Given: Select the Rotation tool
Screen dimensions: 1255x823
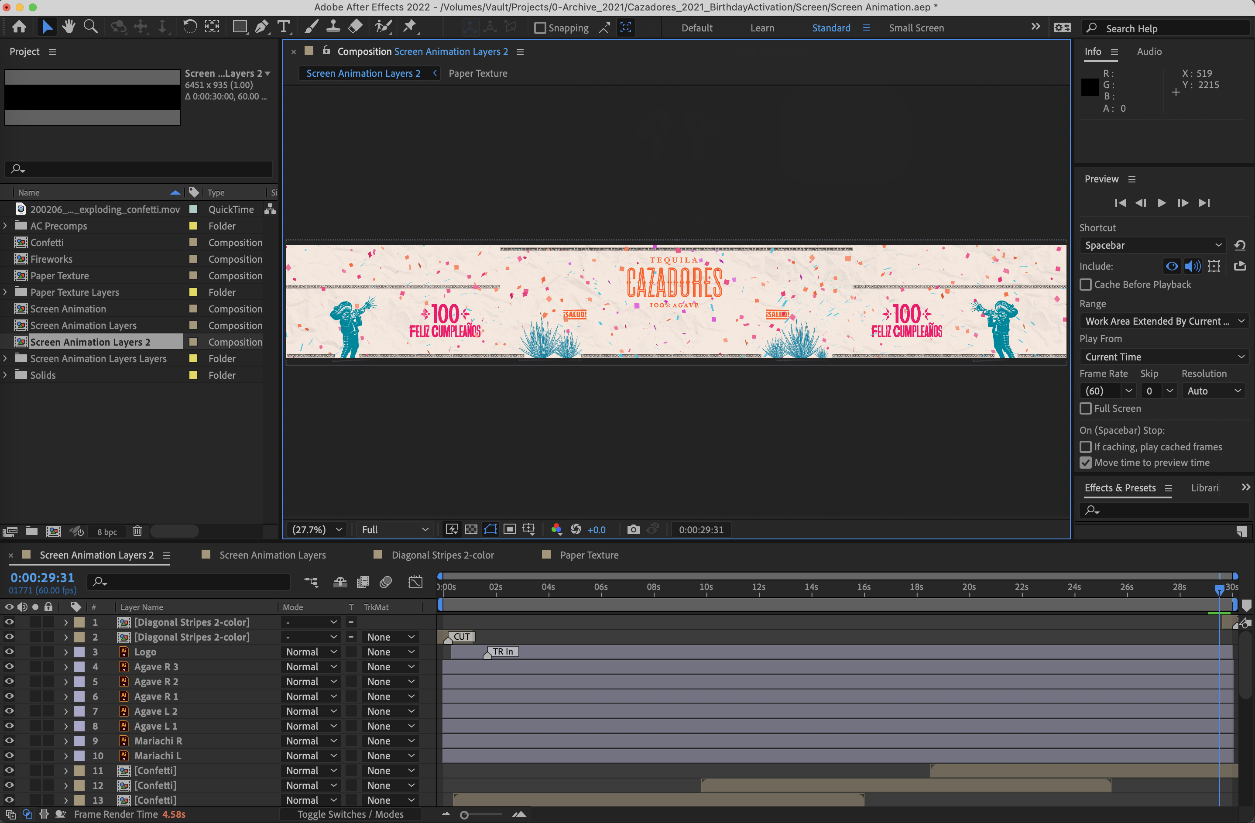Looking at the screenshot, I should coord(189,27).
